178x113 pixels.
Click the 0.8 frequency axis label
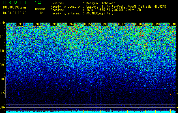[x=2, y=79]
